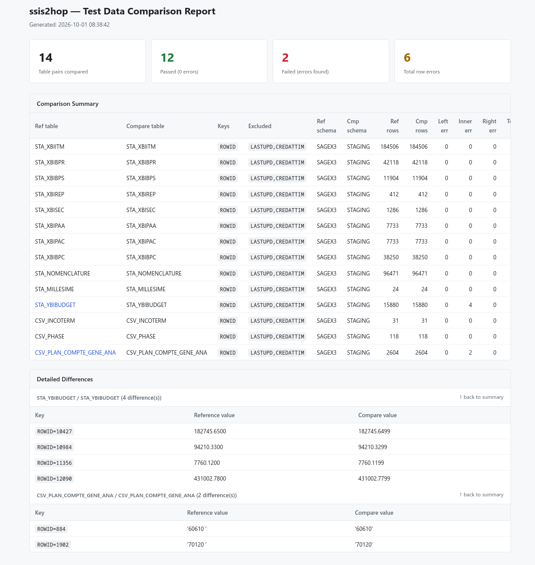Open the STA_YBIBUDGET link in Ref table
This screenshot has height=565, width=535.
55,305
